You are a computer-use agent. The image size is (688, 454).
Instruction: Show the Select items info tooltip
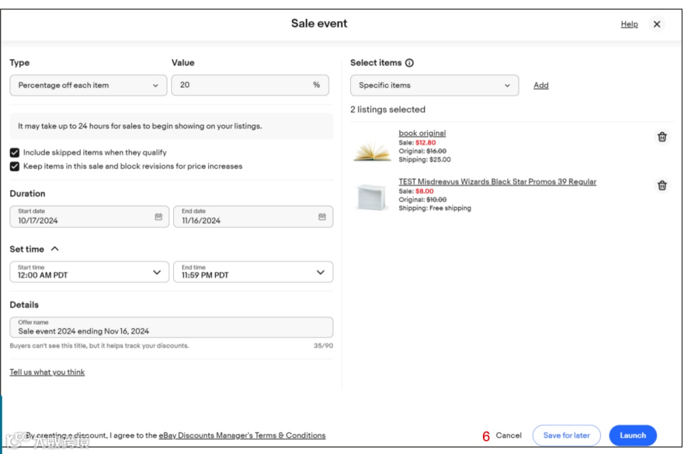point(410,63)
